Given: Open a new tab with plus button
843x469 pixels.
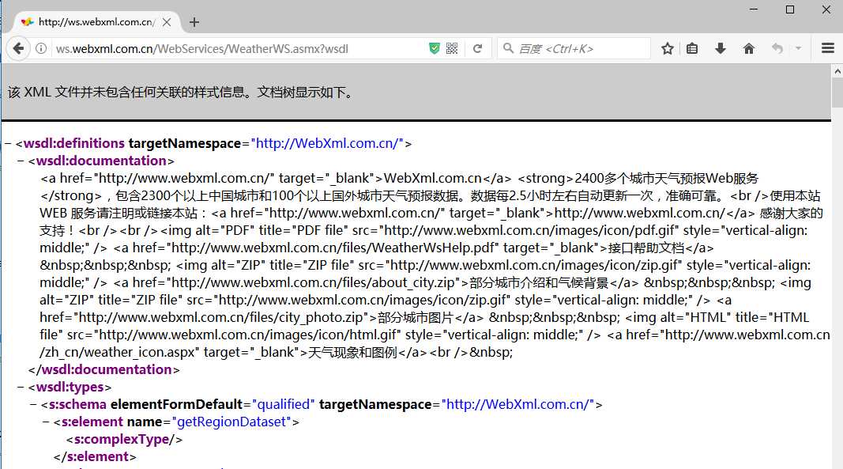Looking at the screenshot, I should (x=194, y=22).
